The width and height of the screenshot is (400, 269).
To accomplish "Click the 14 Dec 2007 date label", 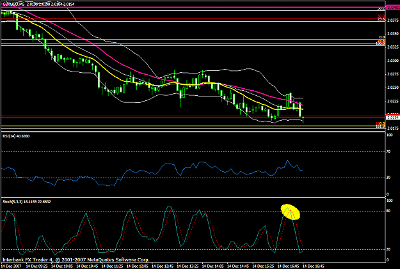I will coord(12,266).
